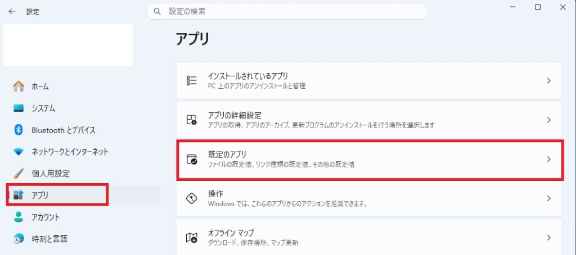Click the 既定のアプリ checkmark icon
This screenshot has width=576, height=255.
pos(191,159)
